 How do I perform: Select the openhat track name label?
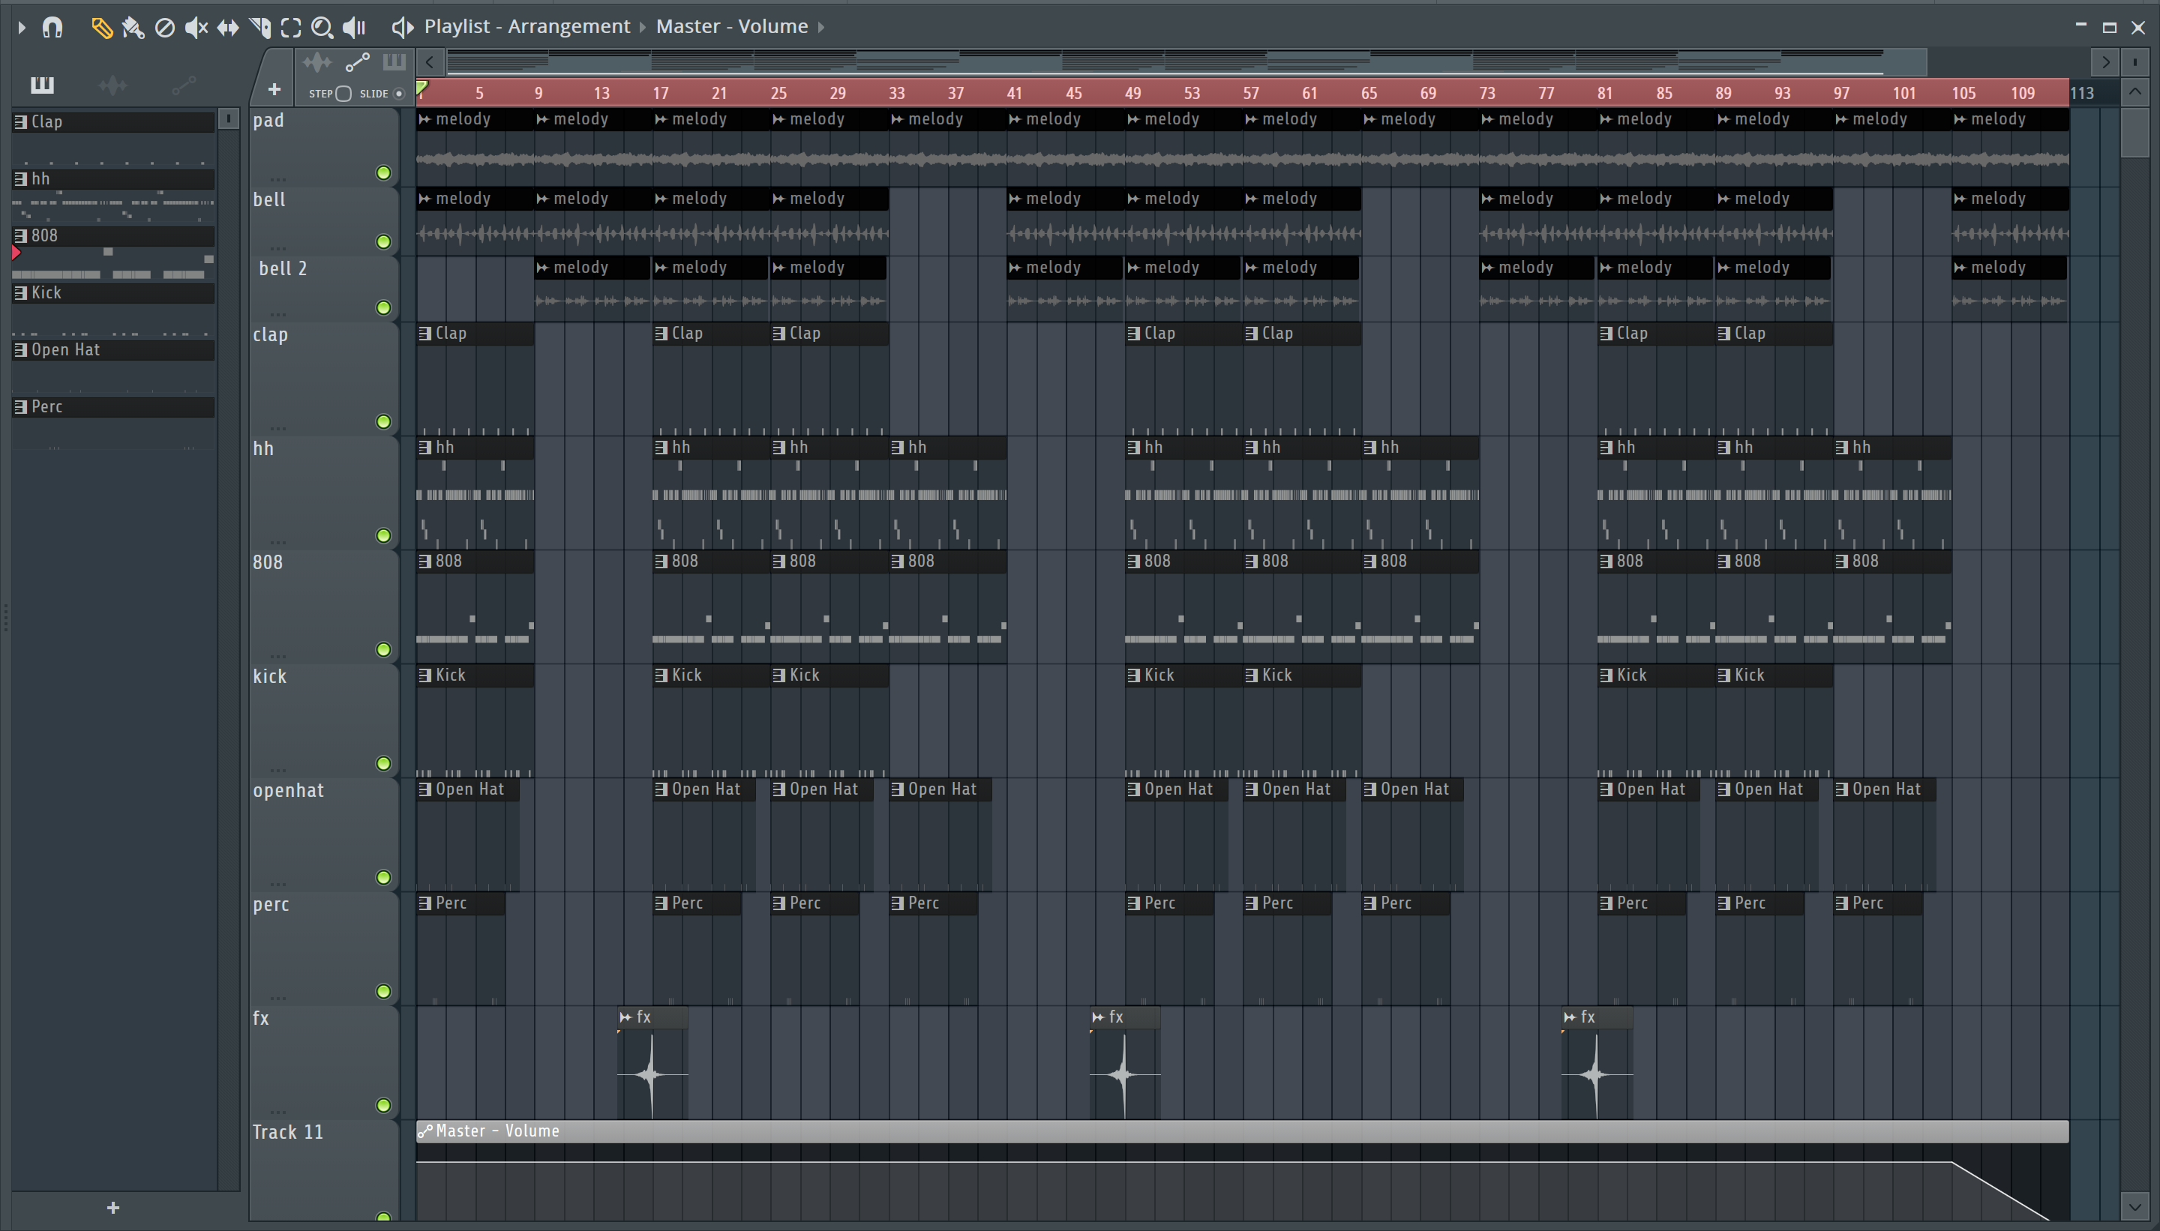point(289,792)
